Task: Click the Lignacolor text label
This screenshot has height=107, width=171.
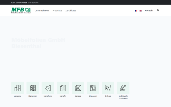Action: [x=32, y=96]
